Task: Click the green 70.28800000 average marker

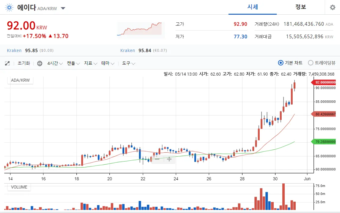Action: tap(324, 142)
